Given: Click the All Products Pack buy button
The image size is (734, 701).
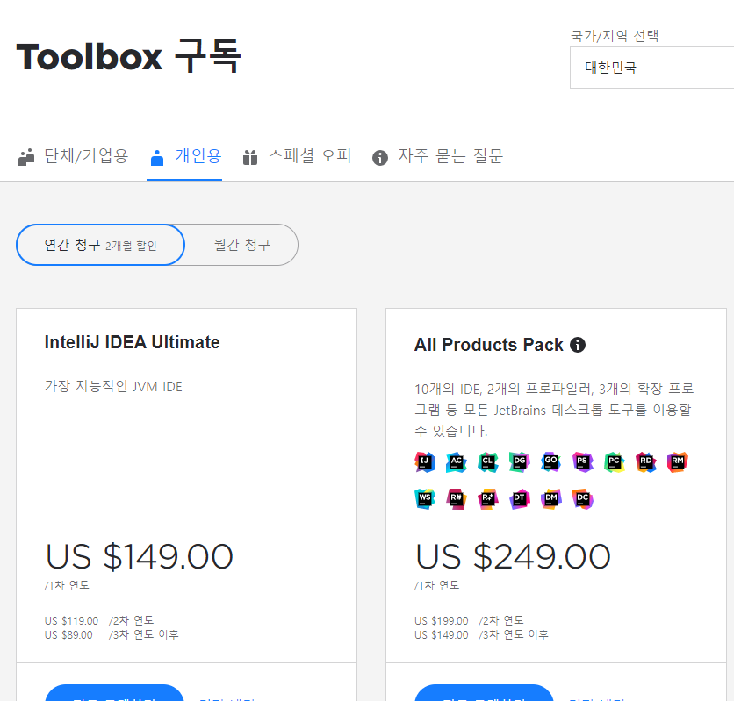Looking at the screenshot, I should (x=485, y=693).
